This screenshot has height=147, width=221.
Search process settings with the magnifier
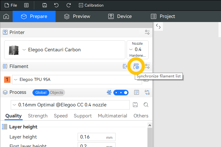146,105
